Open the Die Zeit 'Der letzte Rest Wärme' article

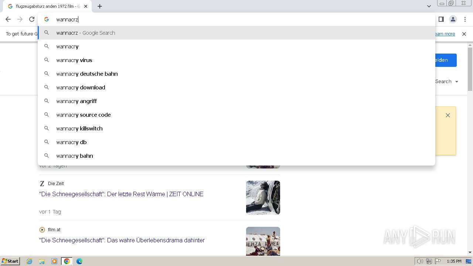pos(121,194)
